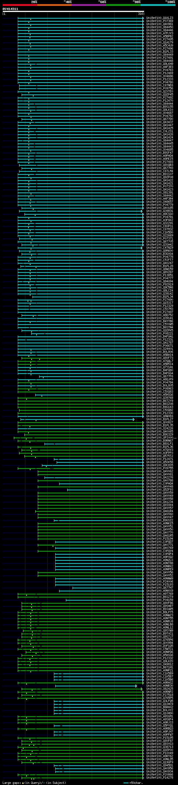
Task: Select hit label UniRef100_A4F3R3
Action: tap(160, 67)
